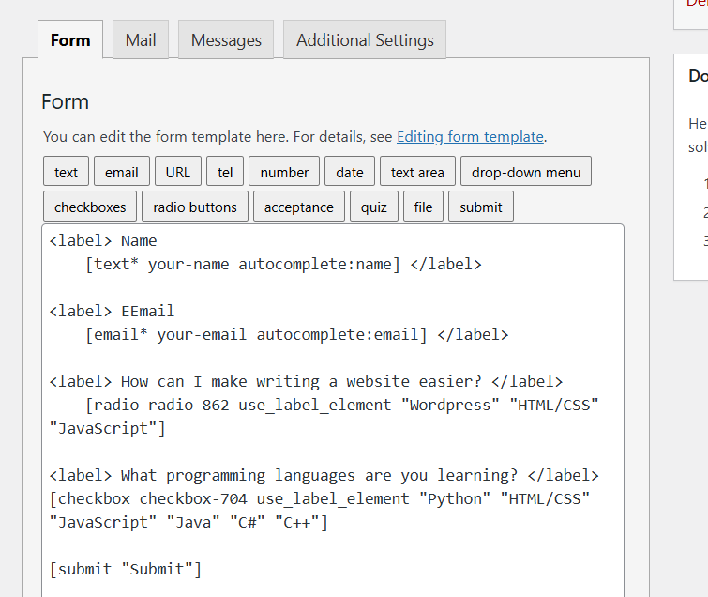Open the Messages tab

pyautogui.click(x=226, y=40)
